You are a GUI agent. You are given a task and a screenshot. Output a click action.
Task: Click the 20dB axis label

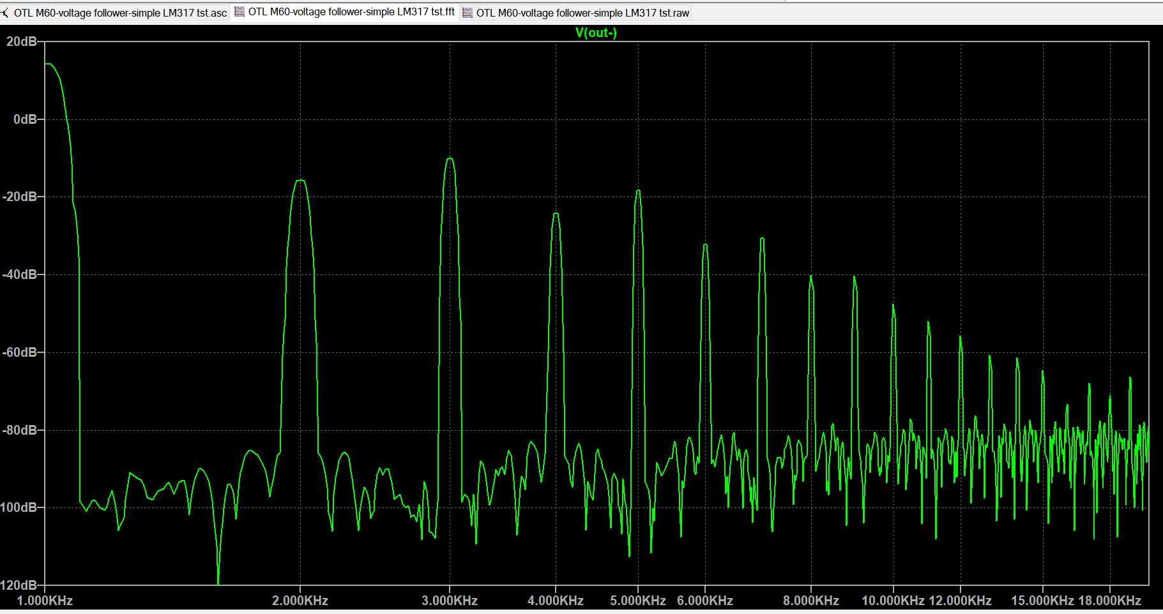pos(22,41)
